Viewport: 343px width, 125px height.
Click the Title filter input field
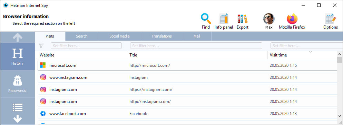tap(196, 46)
